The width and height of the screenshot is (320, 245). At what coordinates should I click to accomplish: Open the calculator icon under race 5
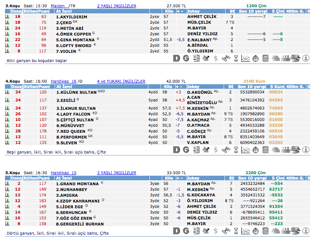point(265,231)
